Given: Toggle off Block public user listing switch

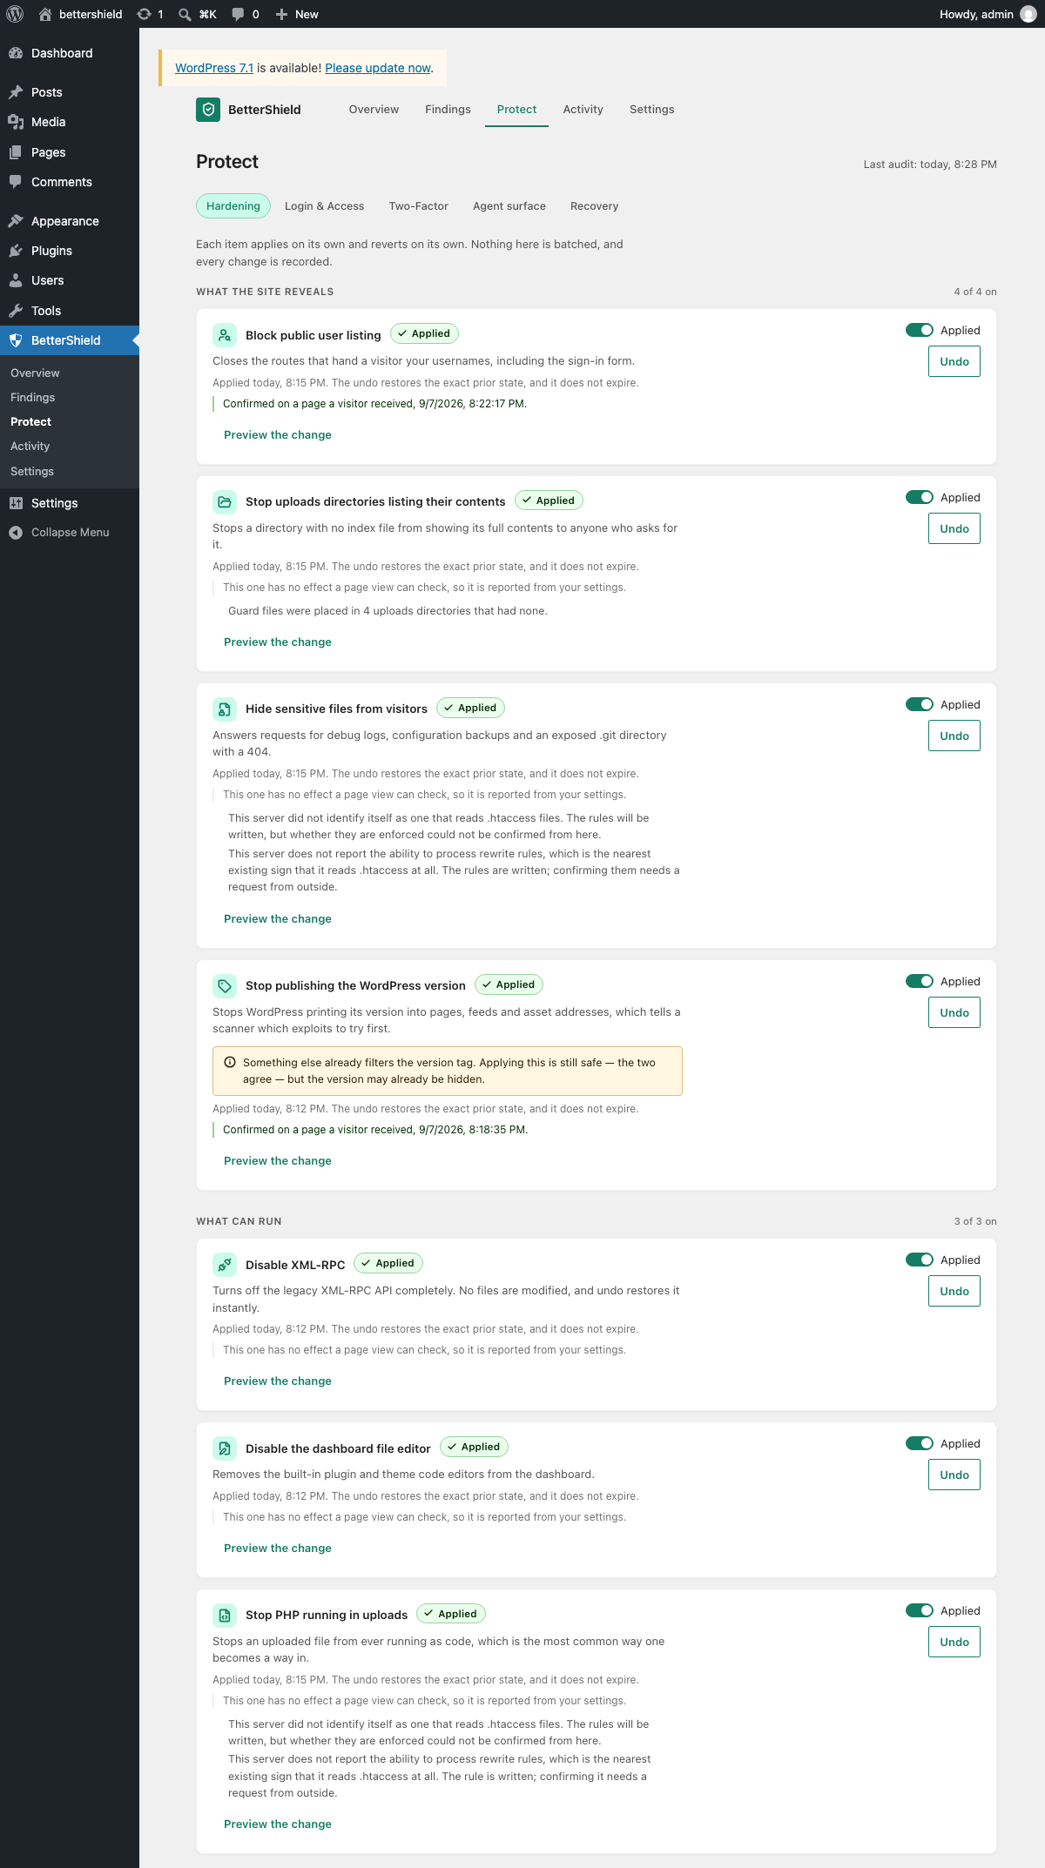Looking at the screenshot, I should point(920,330).
